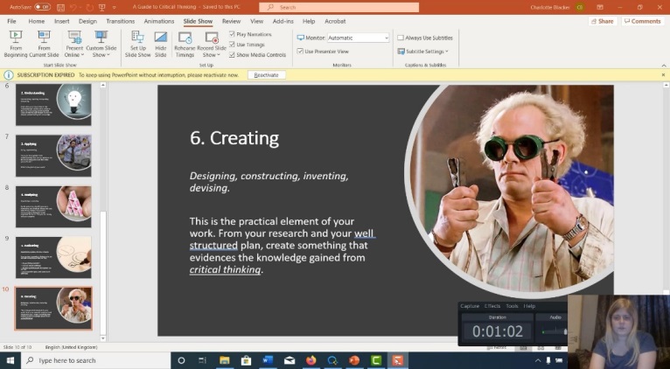Select slide 8 thumbnail
Screen dimensions: 670x369
(53, 206)
